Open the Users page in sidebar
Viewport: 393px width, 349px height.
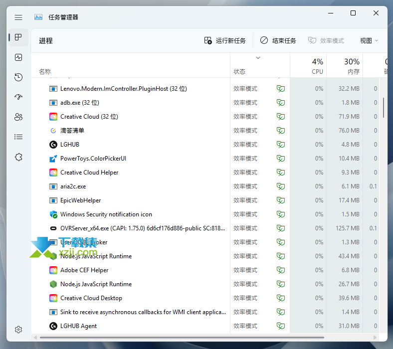[18, 117]
